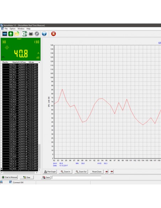Export records using the Excel icon
This screenshot has height=208, width=161.
pyautogui.click(x=25, y=34)
